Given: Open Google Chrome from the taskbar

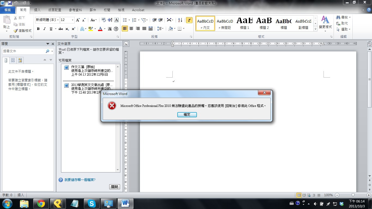Looking at the screenshot, I should point(41,204).
